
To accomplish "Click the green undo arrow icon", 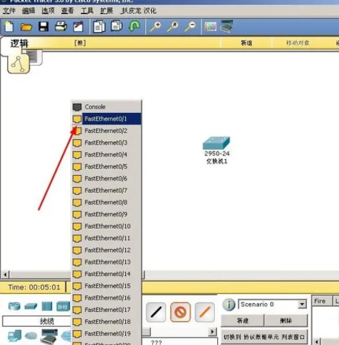I will (x=134, y=26).
